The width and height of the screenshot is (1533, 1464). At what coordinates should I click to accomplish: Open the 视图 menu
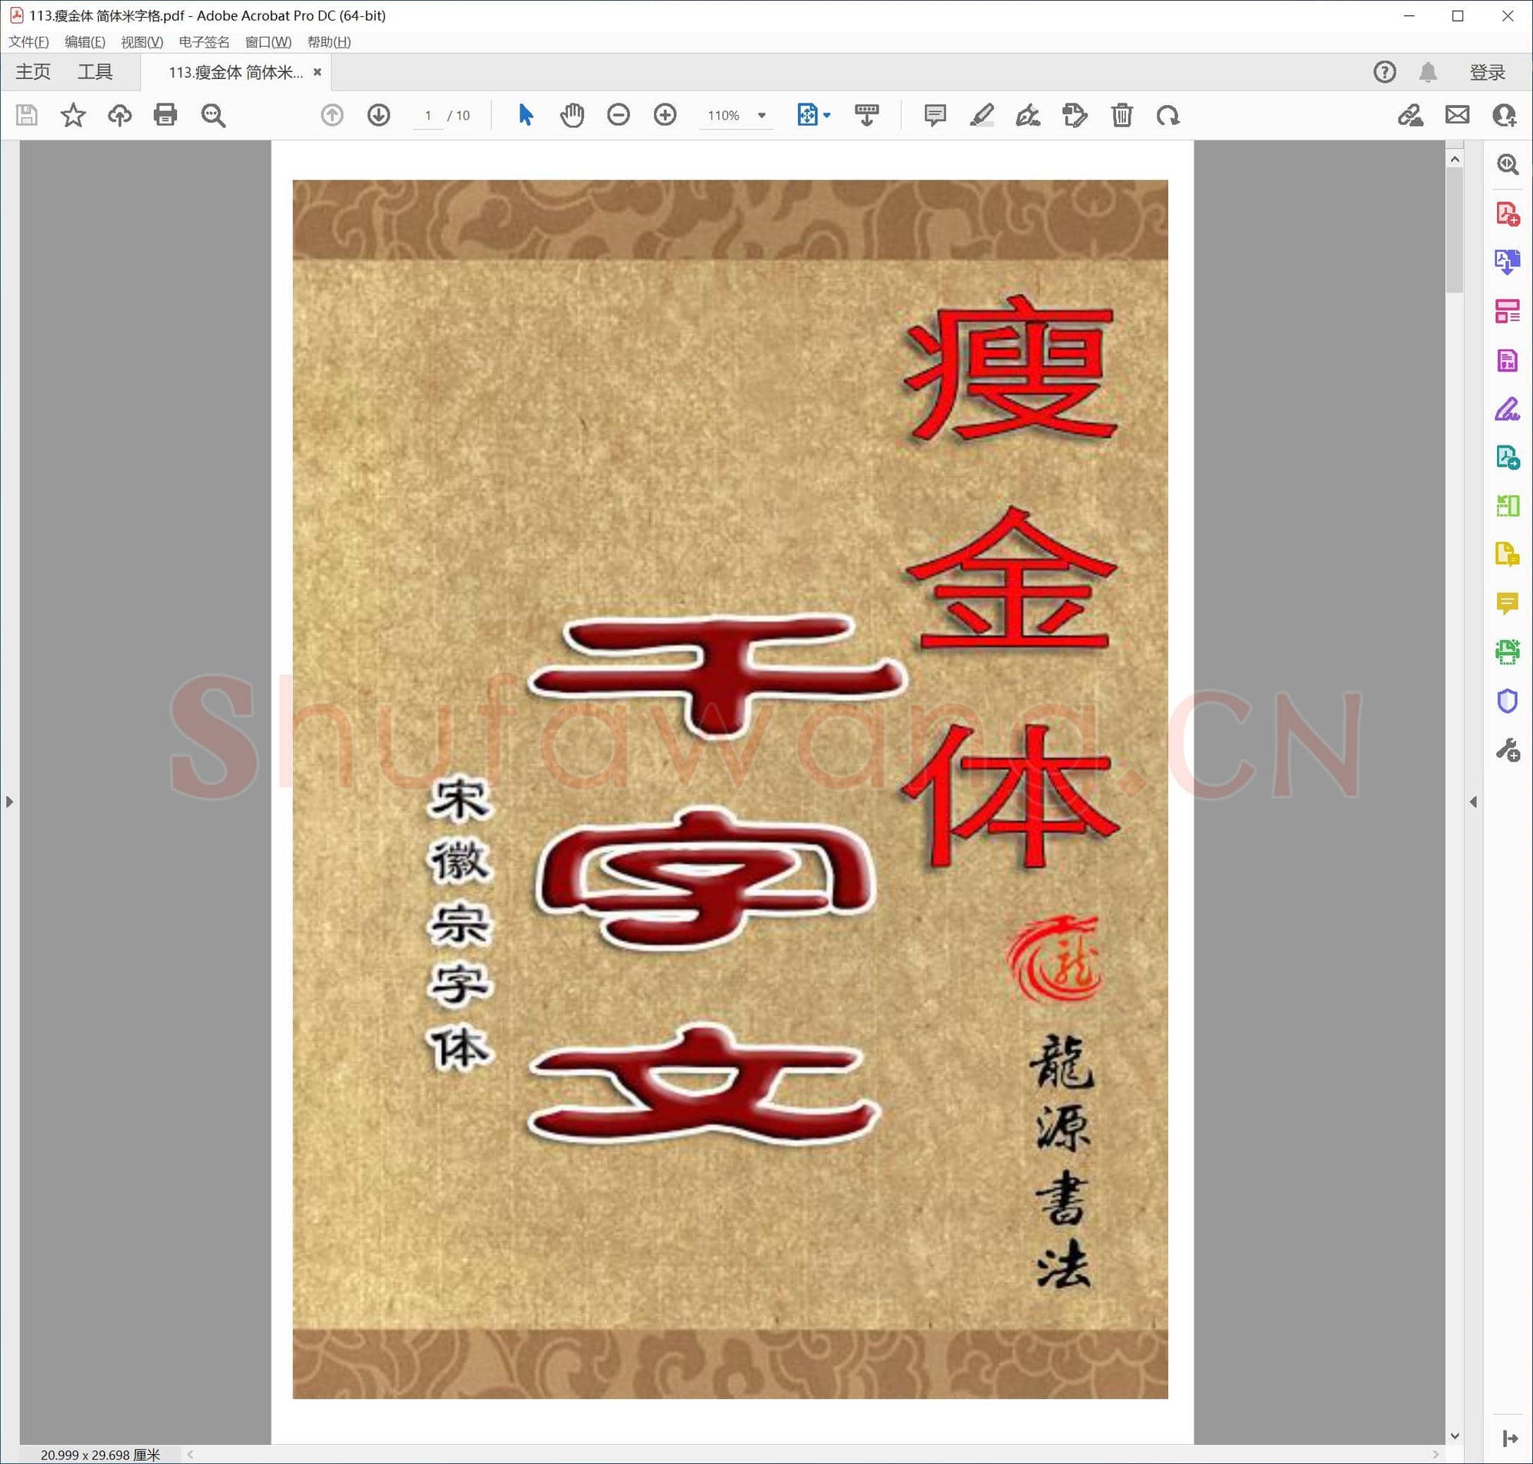click(142, 42)
